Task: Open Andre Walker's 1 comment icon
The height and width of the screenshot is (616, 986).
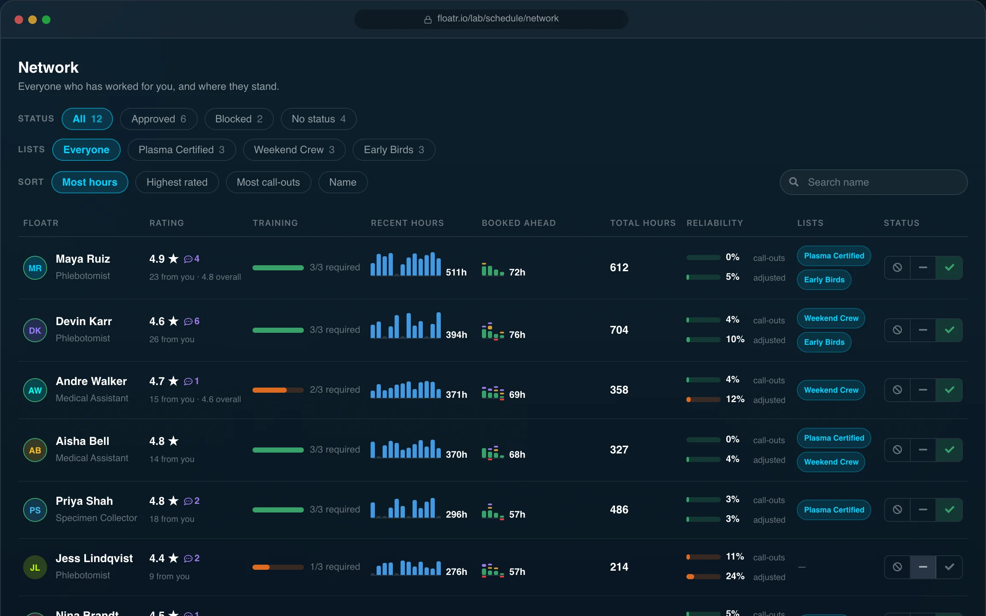Action: 191,381
